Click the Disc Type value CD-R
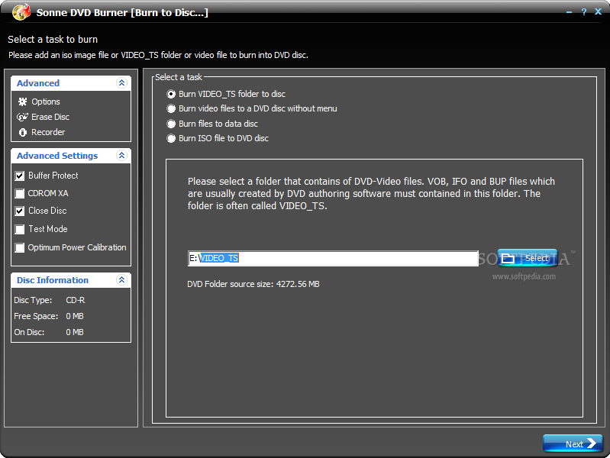 point(76,300)
